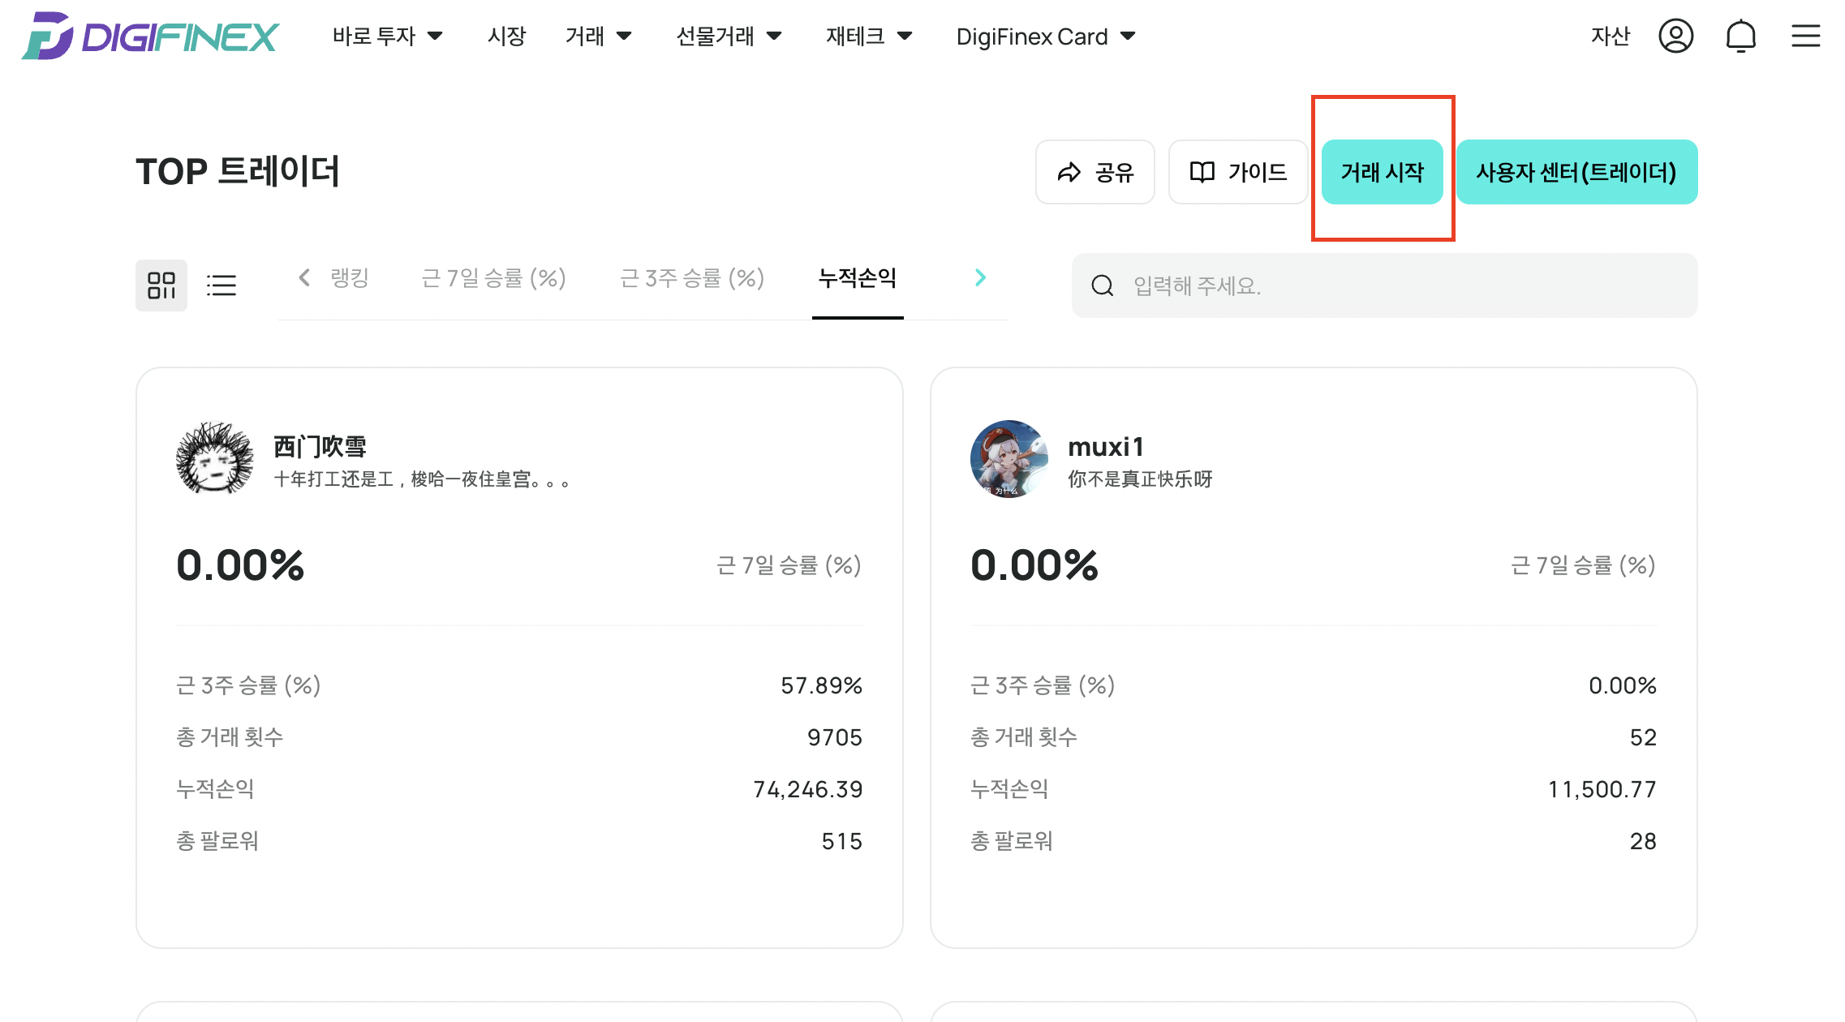
Task: Click the TOP 트레이더 heading
Action: click(238, 172)
